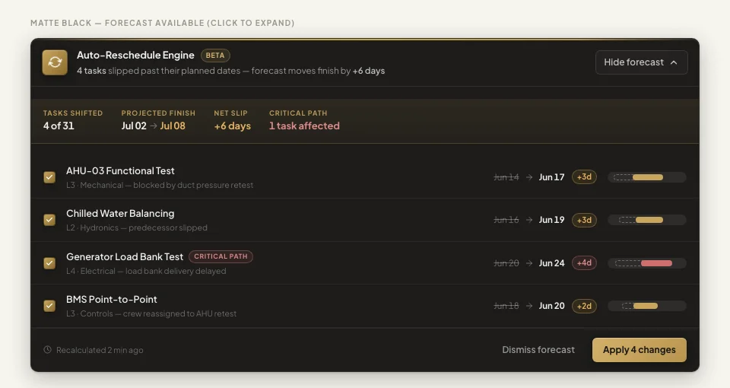Click the +3d badge for Chilled Water Balancing
The width and height of the screenshot is (730, 388).
coord(584,220)
